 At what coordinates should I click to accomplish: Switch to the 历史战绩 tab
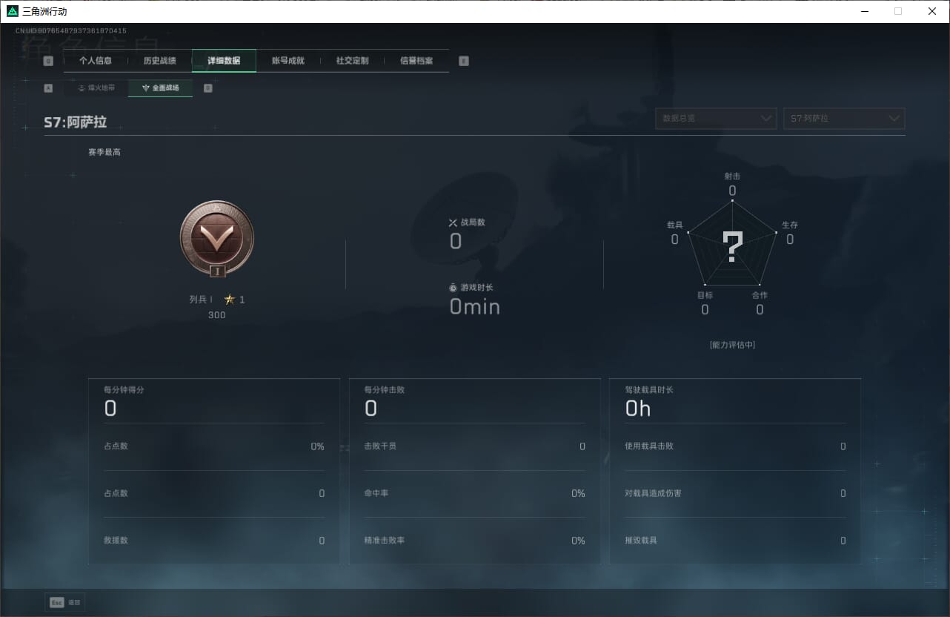pos(159,61)
